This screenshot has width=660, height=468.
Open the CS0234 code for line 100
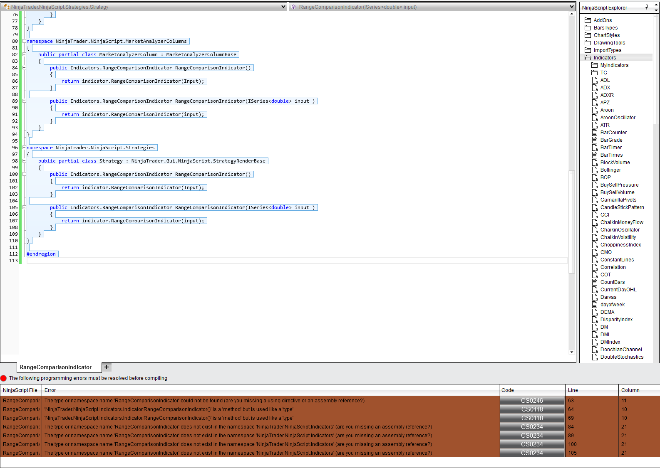tap(532, 444)
